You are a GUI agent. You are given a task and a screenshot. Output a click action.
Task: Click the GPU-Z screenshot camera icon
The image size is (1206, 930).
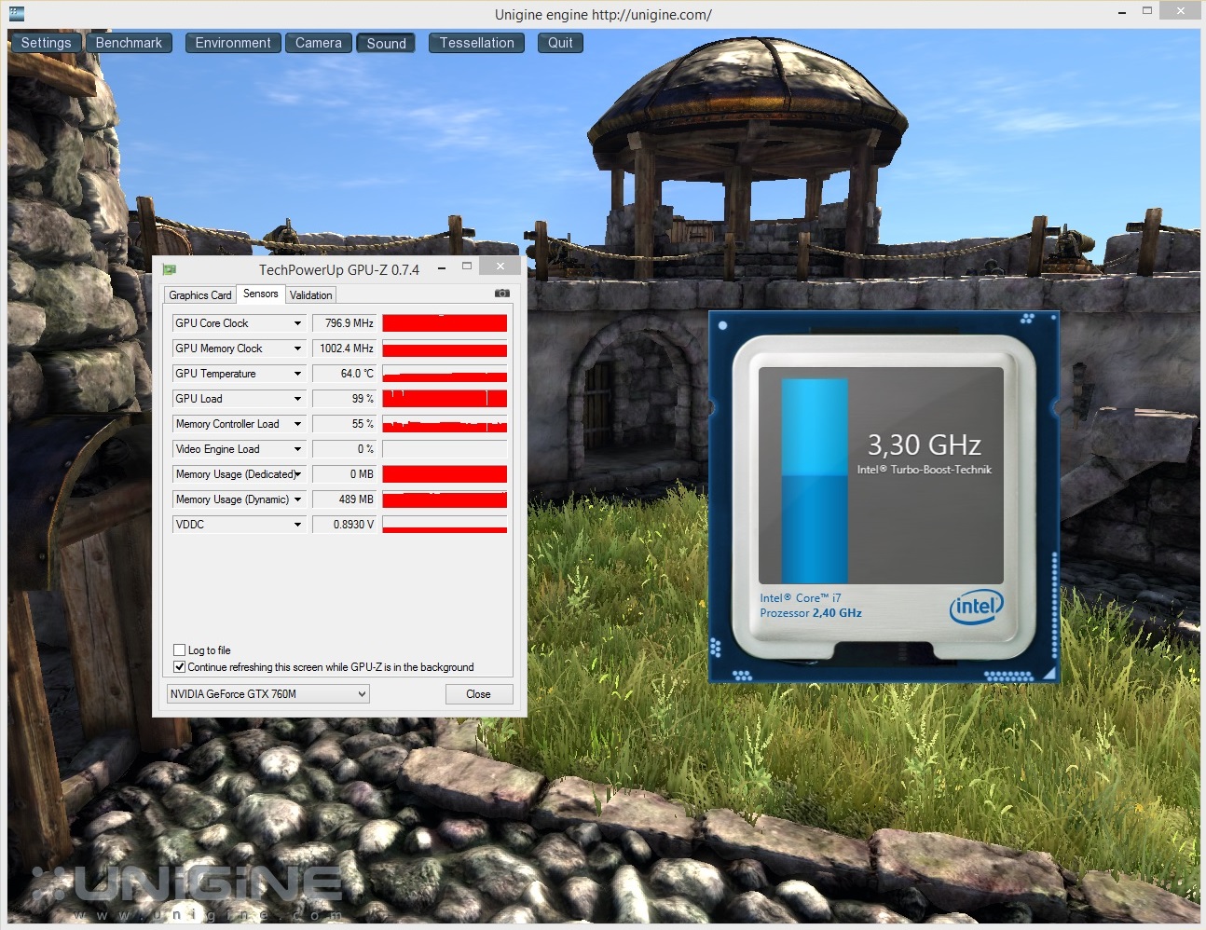[x=502, y=294]
